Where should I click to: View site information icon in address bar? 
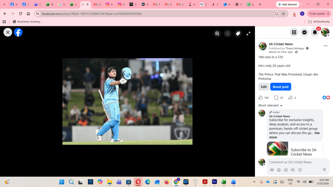tap(38, 14)
